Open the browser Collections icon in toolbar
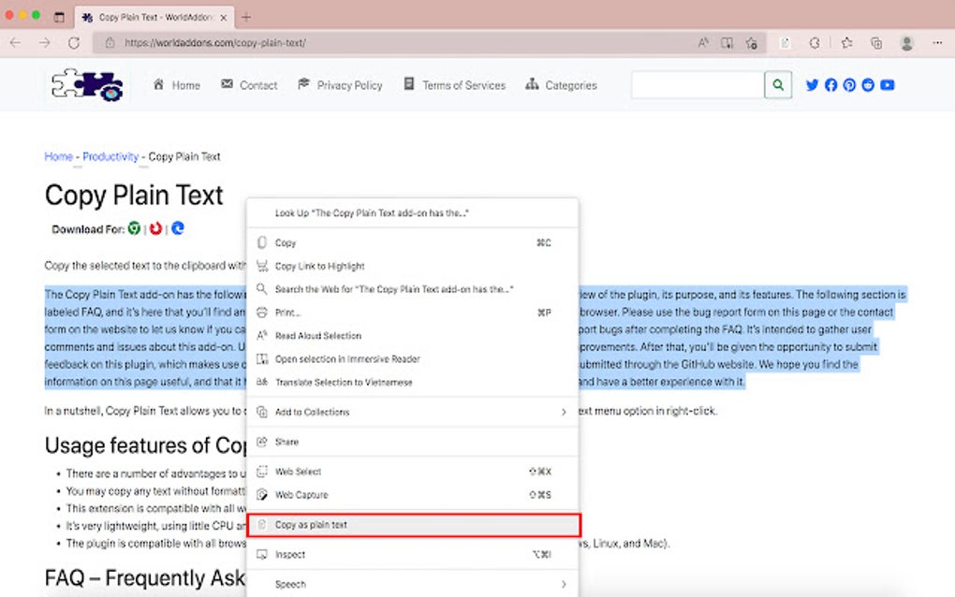Viewport: 955px width, 597px height. click(875, 42)
